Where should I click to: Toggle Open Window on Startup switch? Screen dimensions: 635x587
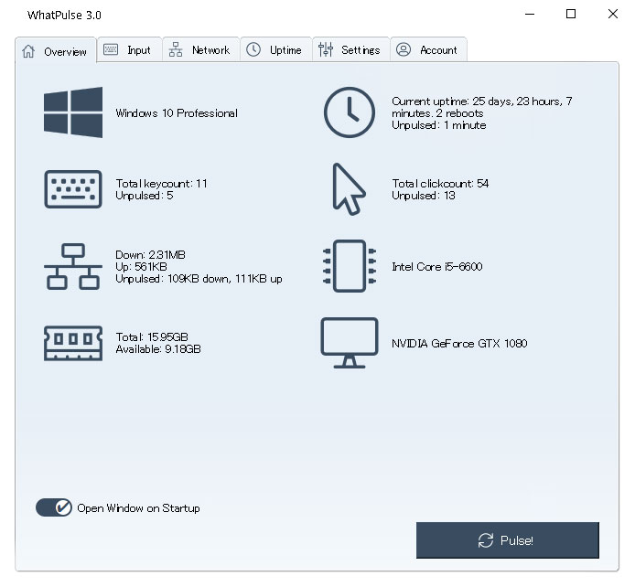point(54,507)
